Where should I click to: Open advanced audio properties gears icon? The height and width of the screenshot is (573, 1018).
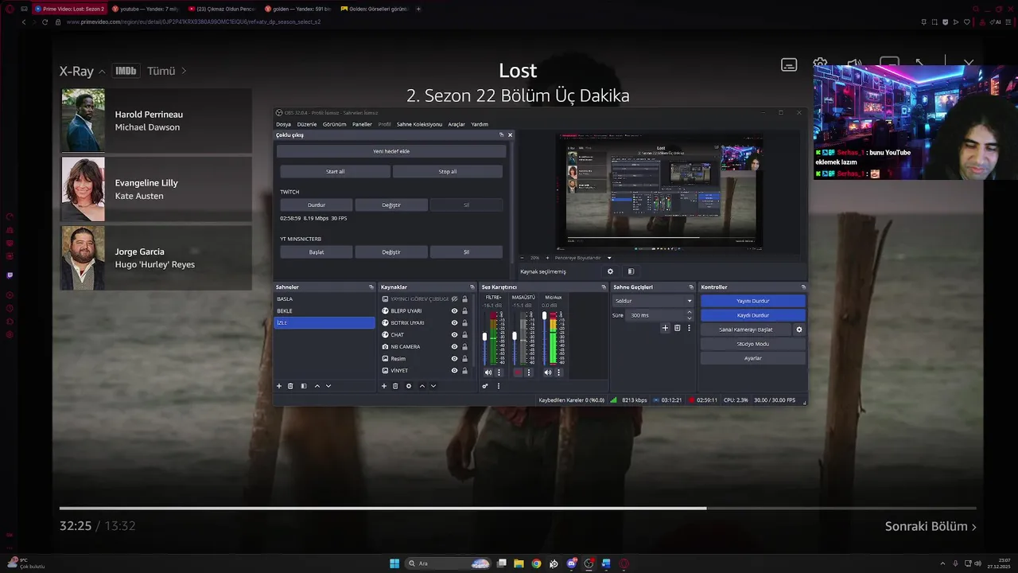pyautogui.click(x=485, y=386)
